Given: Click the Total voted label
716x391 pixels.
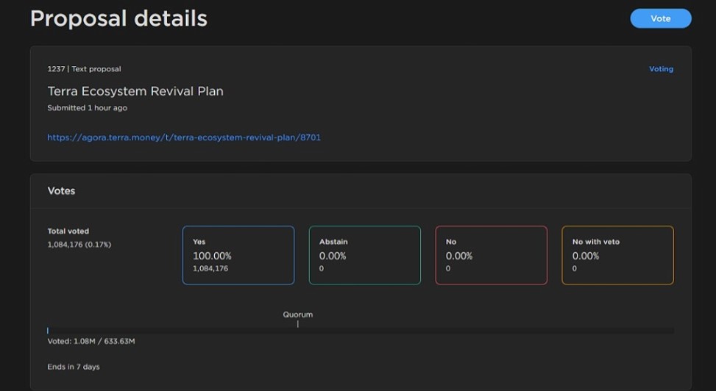Looking at the screenshot, I should click(68, 231).
